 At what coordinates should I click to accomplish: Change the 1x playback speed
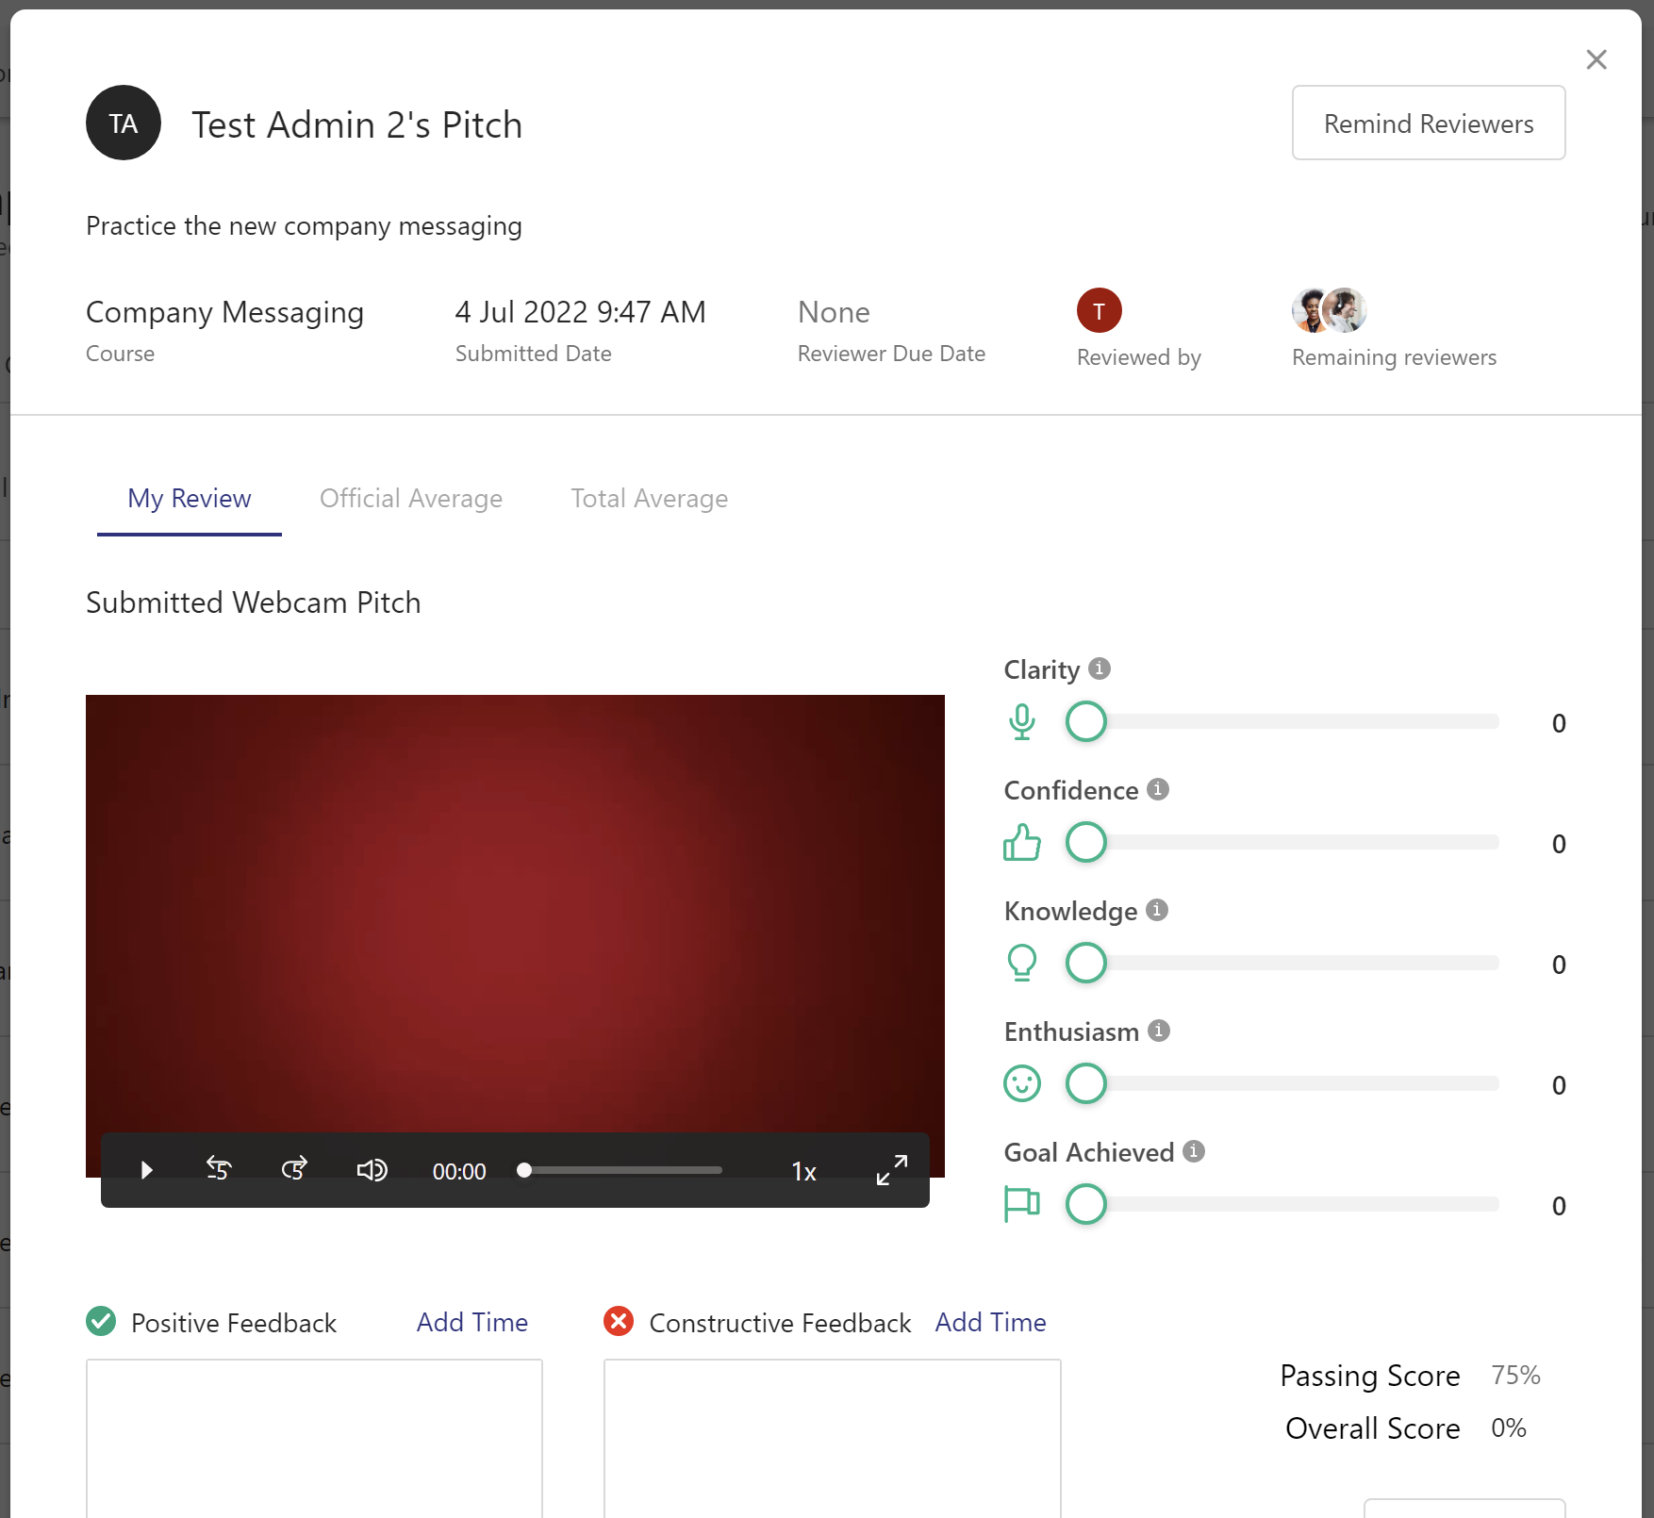point(803,1171)
